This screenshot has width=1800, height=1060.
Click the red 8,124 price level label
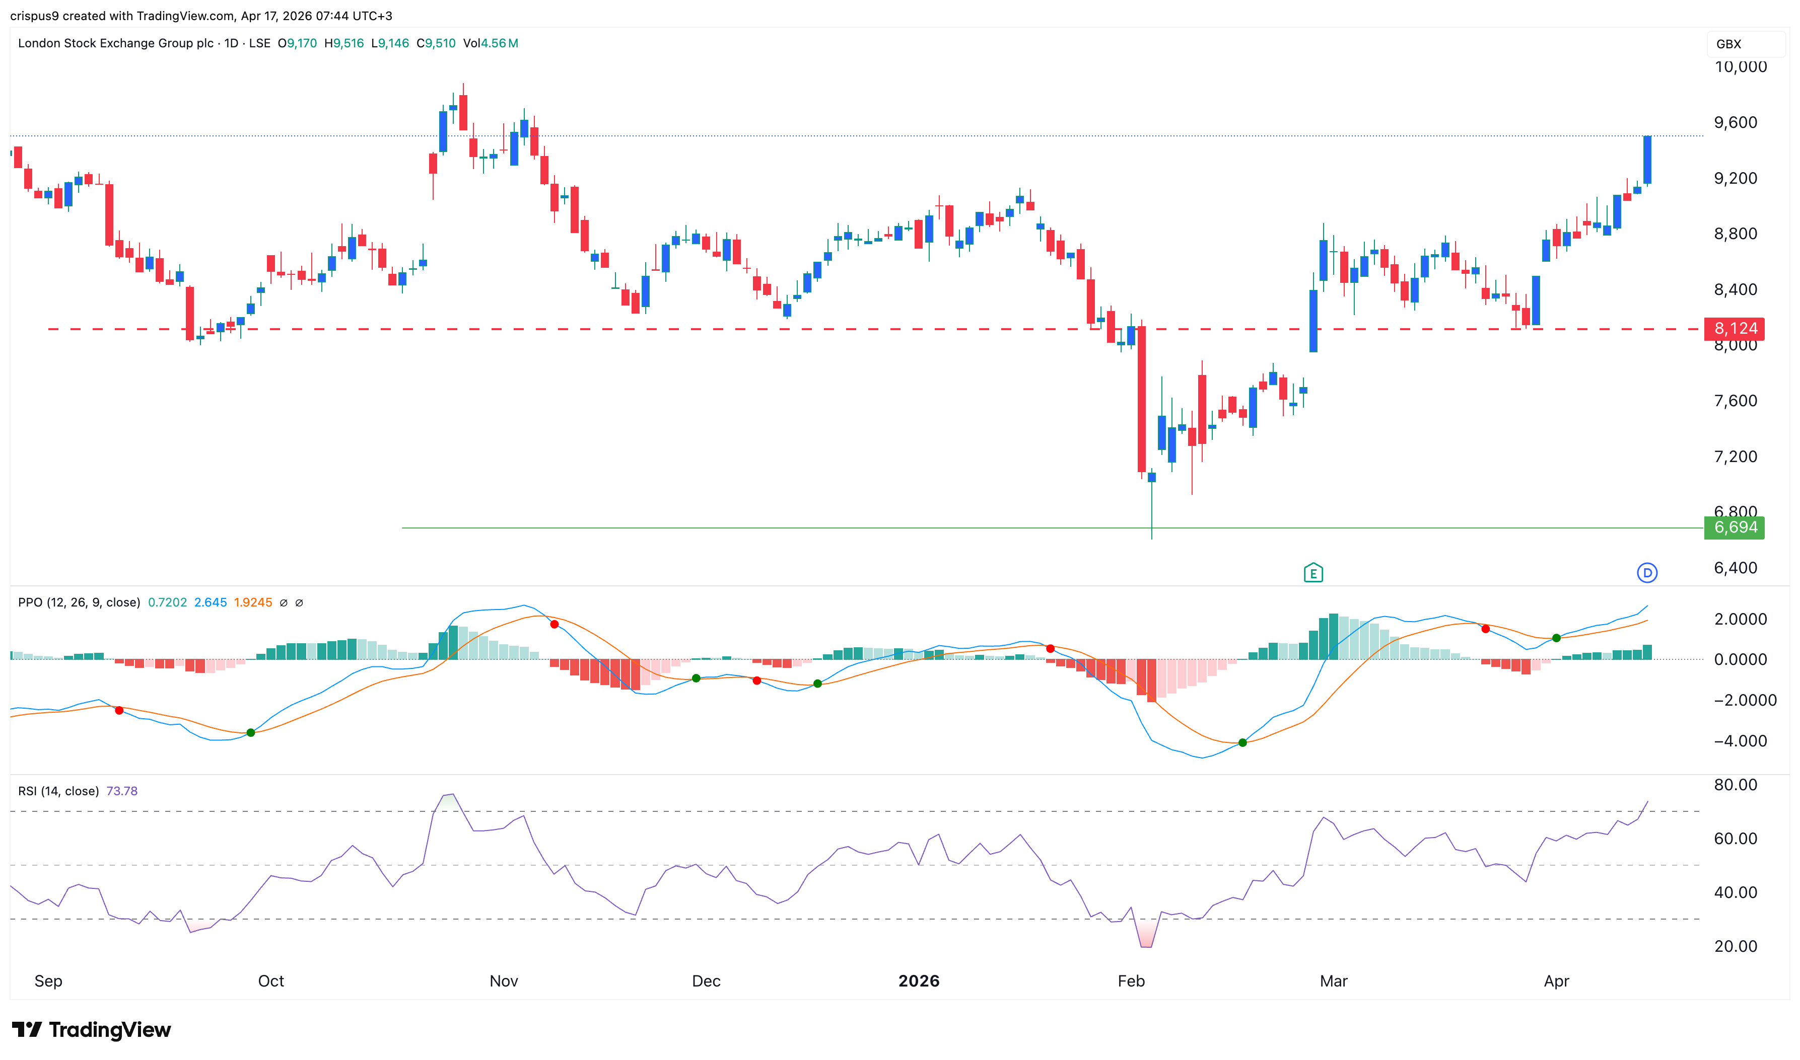pos(1734,329)
